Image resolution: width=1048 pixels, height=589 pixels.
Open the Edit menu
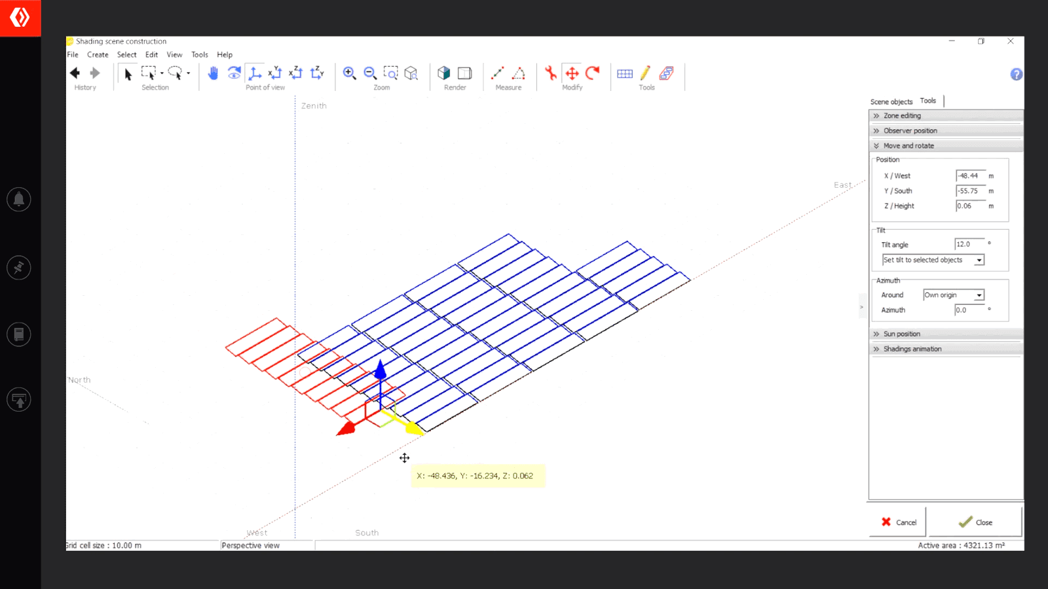(x=151, y=55)
